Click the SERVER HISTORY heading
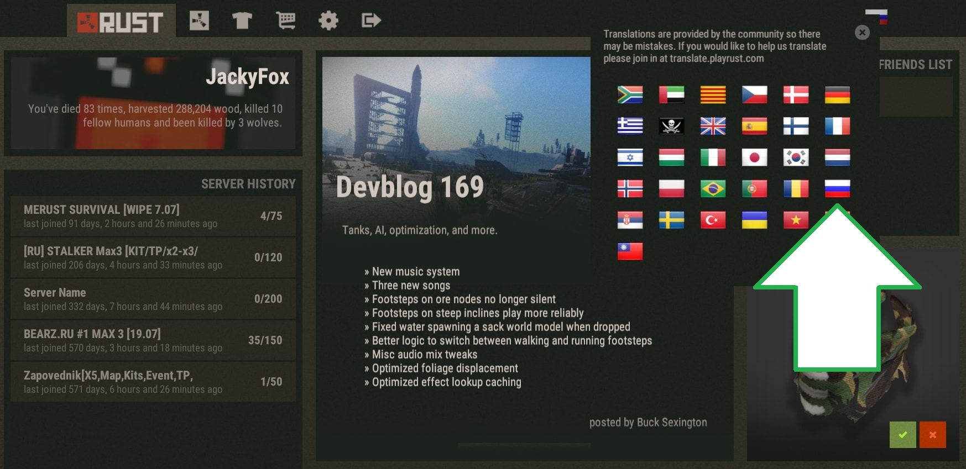966x469 pixels. pyautogui.click(x=248, y=184)
